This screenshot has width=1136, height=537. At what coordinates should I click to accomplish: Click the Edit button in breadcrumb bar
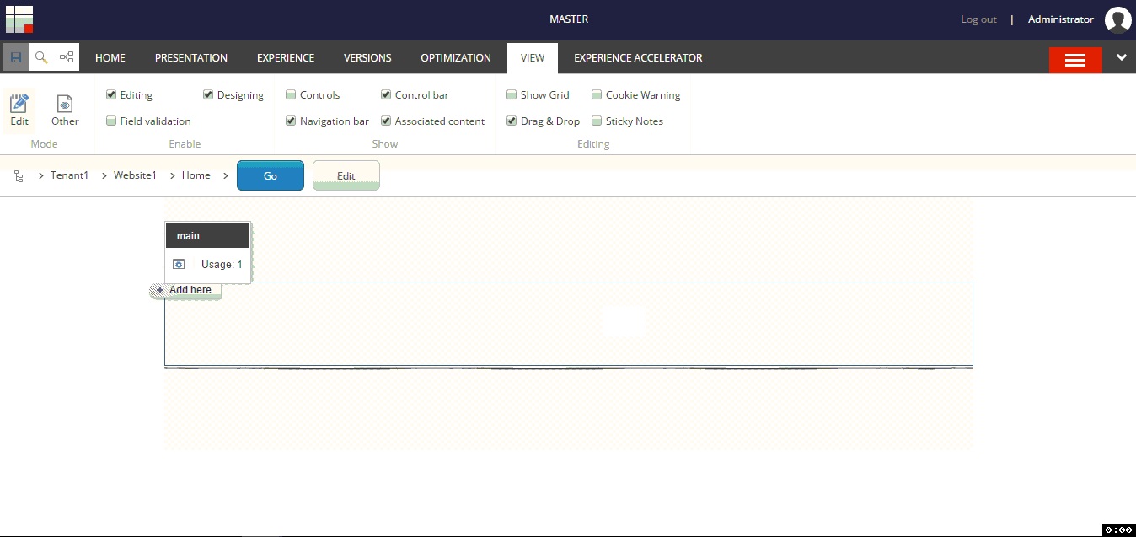point(346,175)
